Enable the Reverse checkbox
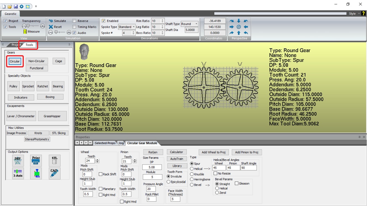The height and width of the screenshot is (206, 367). pos(74,21)
